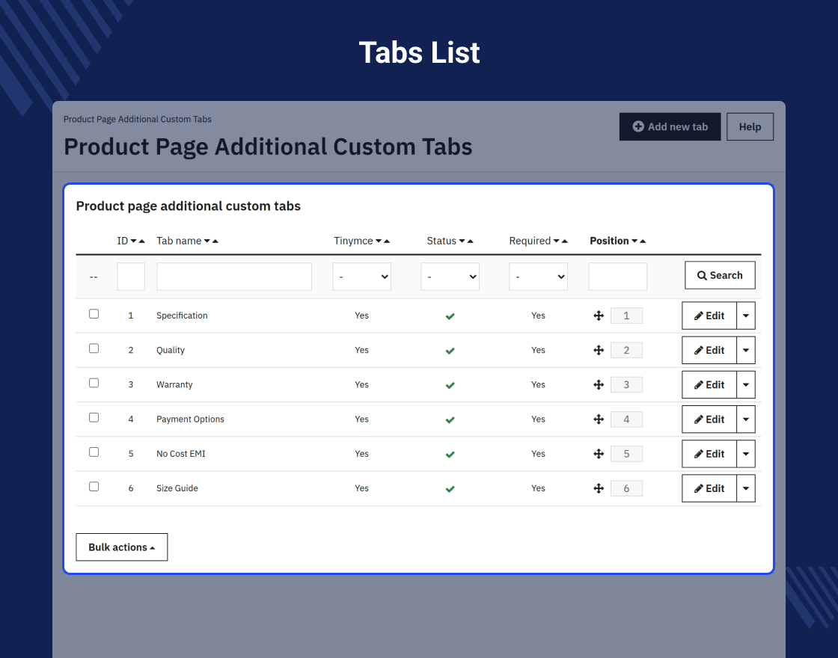The image size is (838, 658).
Task: Click the move handle icon for Payment Options row
Action: click(x=599, y=419)
